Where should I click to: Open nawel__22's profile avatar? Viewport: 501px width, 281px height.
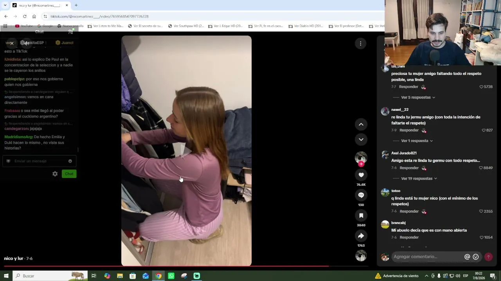[385, 111]
